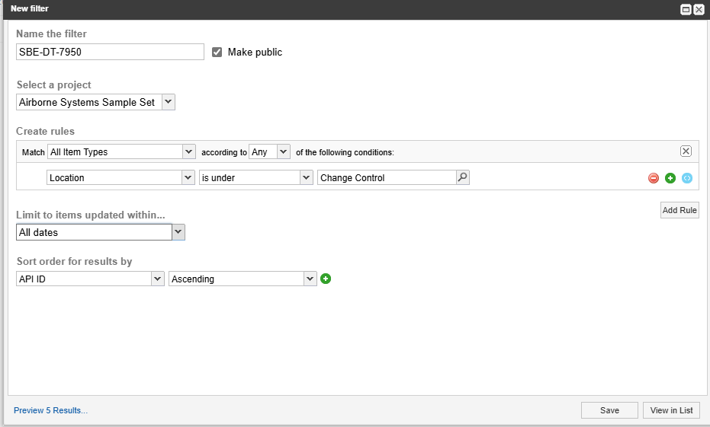Click the green add condition icon
The image size is (710, 427).
pyautogui.click(x=670, y=178)
